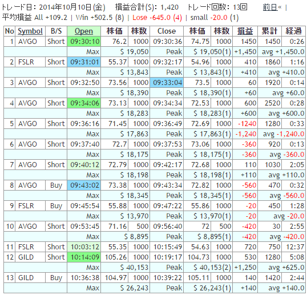This screenshot has height=295, width=307.
Task: Click the -560 loss in trade 8 row
Action: point(245,185)
